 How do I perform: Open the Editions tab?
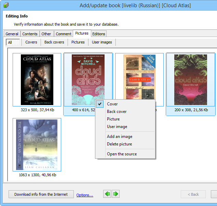tap(99, 34)
